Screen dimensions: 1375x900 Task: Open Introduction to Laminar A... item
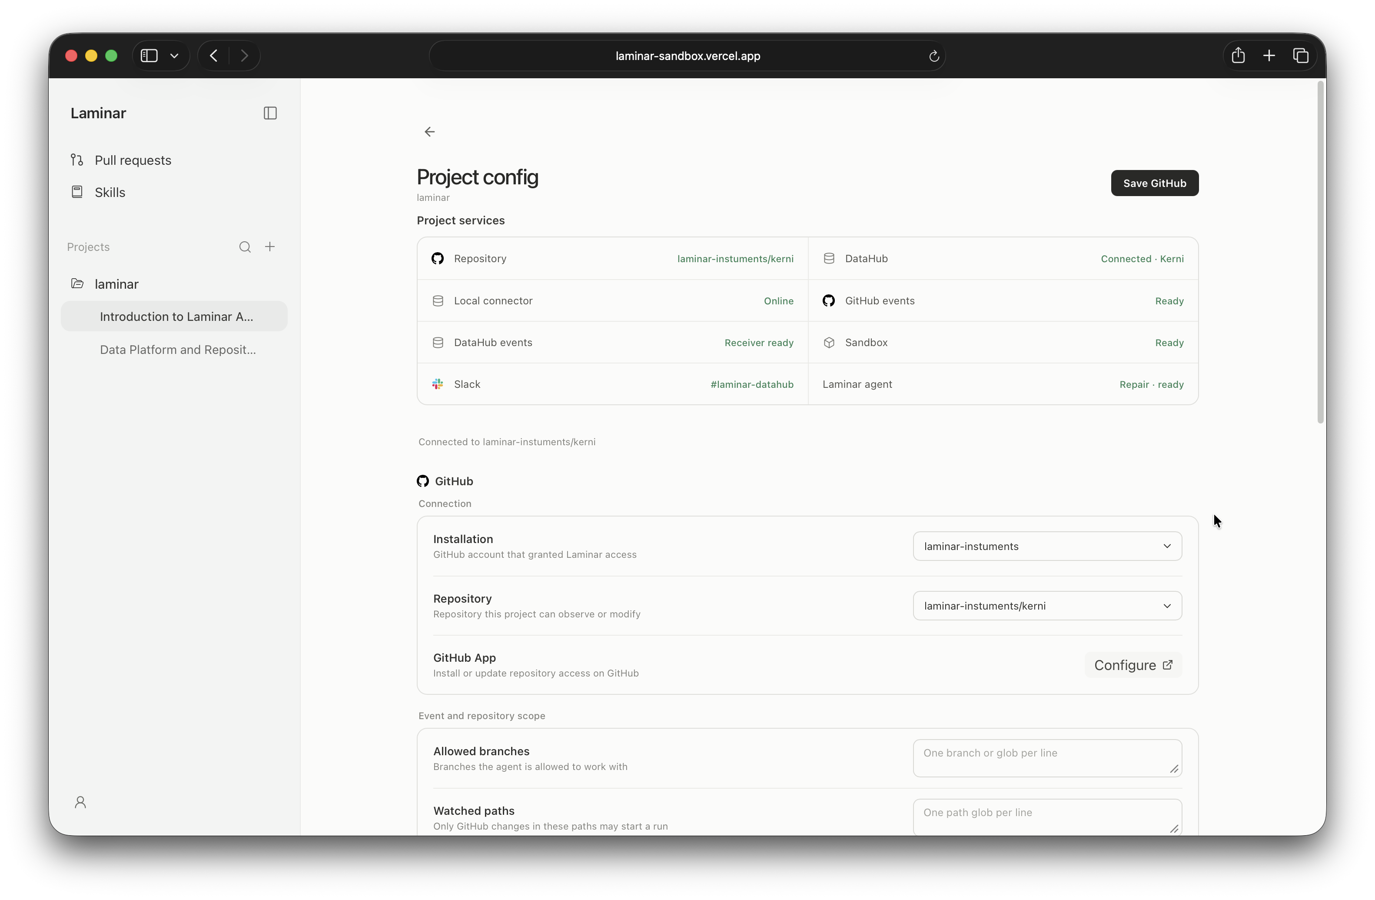[174, 316]
